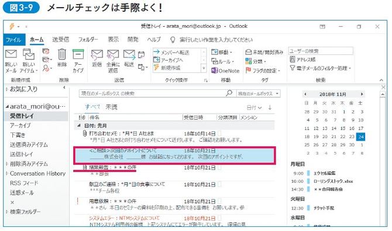Expand the 削除済みアイテム folder
392x231 pixels.
[7, 164]
